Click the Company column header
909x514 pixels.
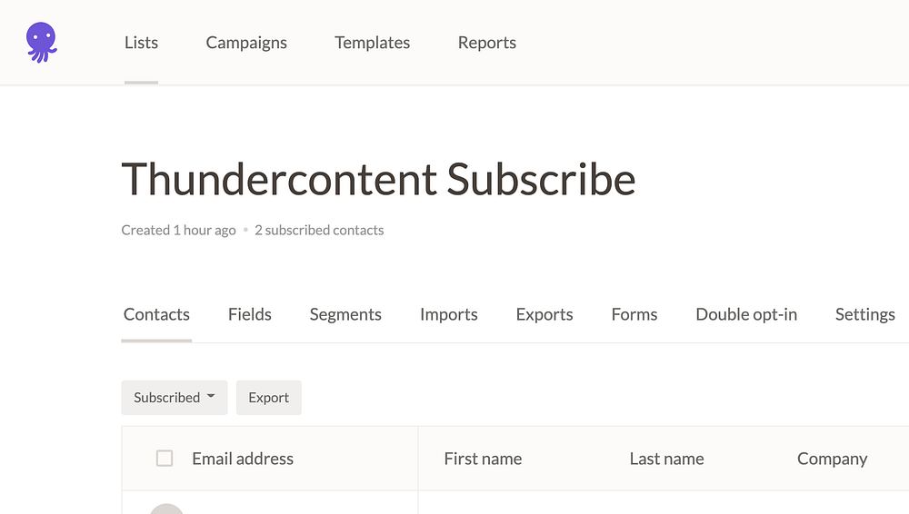[x=832, y=459]
